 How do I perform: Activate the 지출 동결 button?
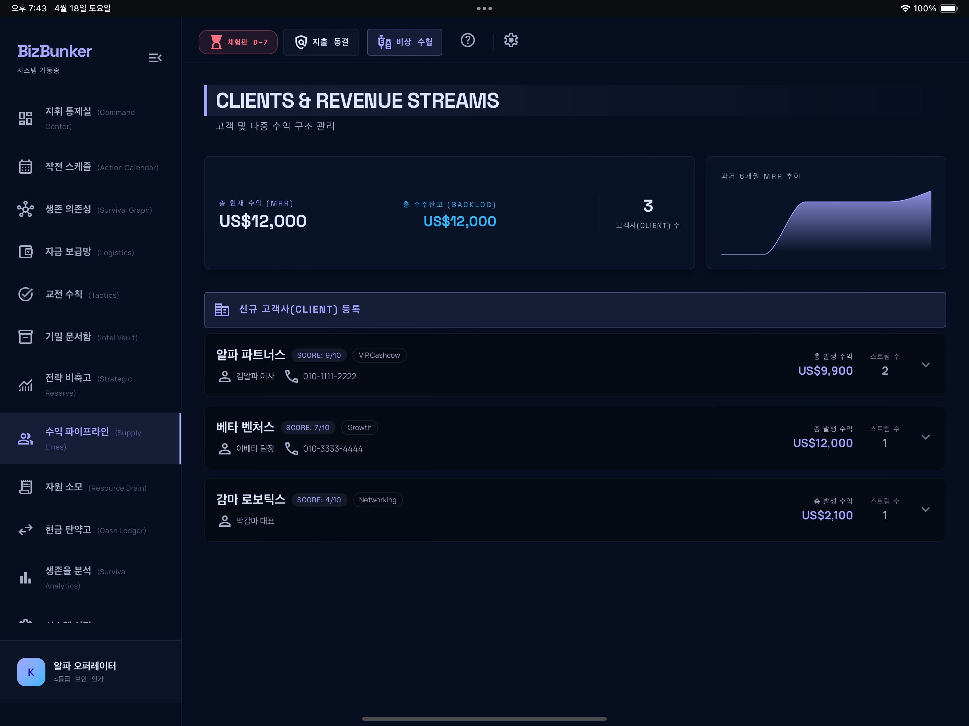(x=321, y=42)
